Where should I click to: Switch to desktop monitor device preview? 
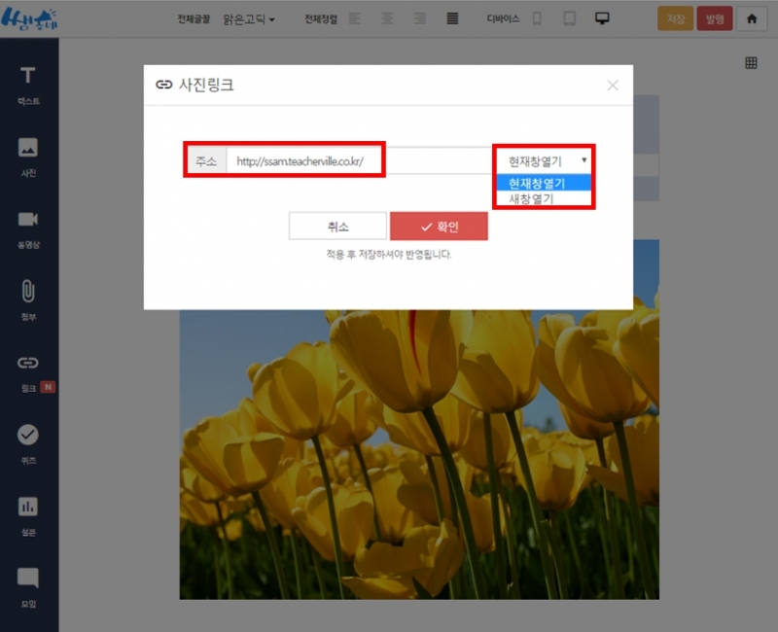click(602, 18)
